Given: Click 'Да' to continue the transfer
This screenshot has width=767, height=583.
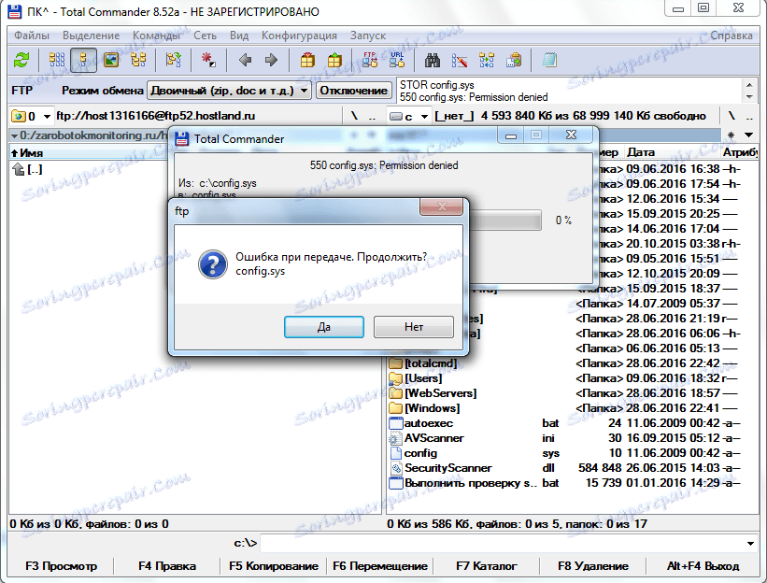Looking at the screenshot, I should click(x=324, y=327).
